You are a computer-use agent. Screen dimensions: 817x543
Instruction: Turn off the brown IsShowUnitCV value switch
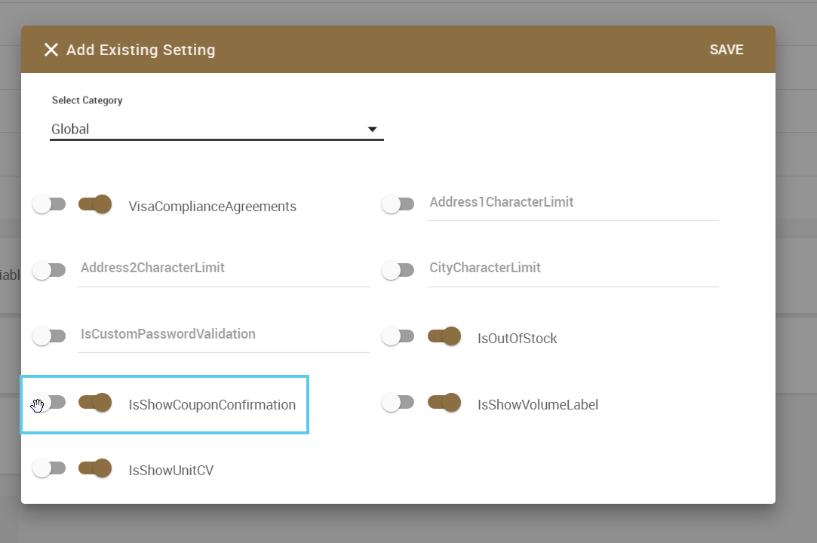pos(96,468)
